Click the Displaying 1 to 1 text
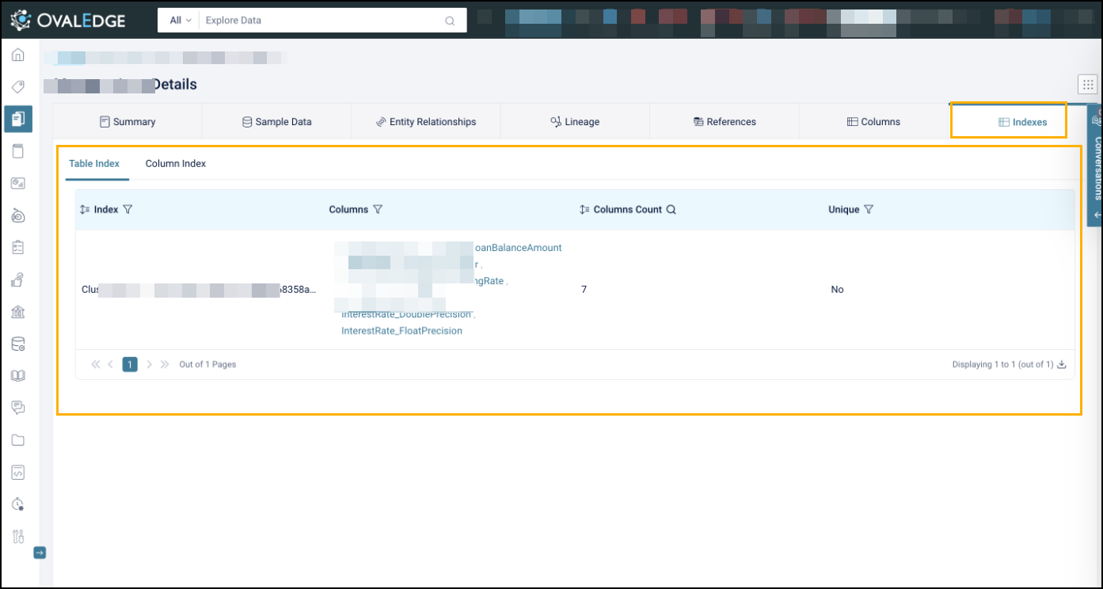The image size is (1103, 589). (x=1002, y=365)
